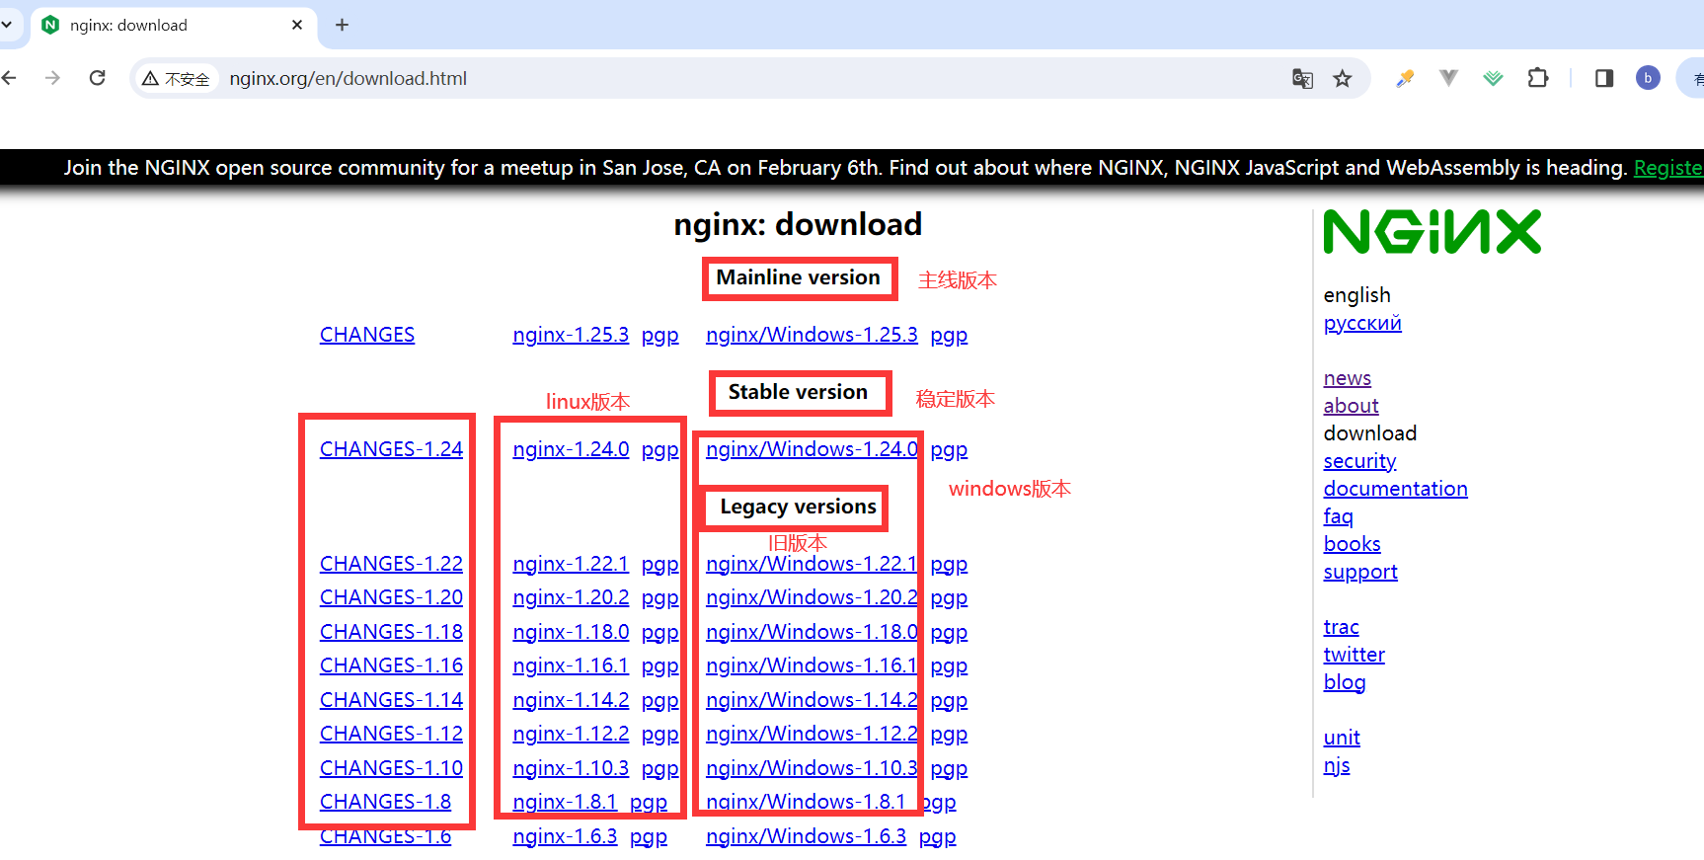Viewport: 1704px width, 860px height.
Task: Open pgp for nginx/Windows-1.24.0
Action: coord(949,449)
